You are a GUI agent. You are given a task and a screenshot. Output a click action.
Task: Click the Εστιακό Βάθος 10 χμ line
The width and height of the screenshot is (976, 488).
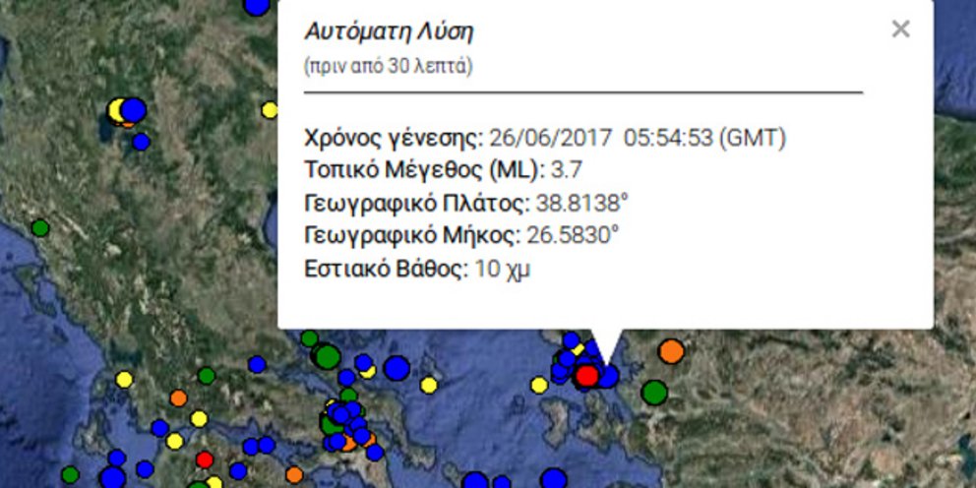[x=418, y=269]
